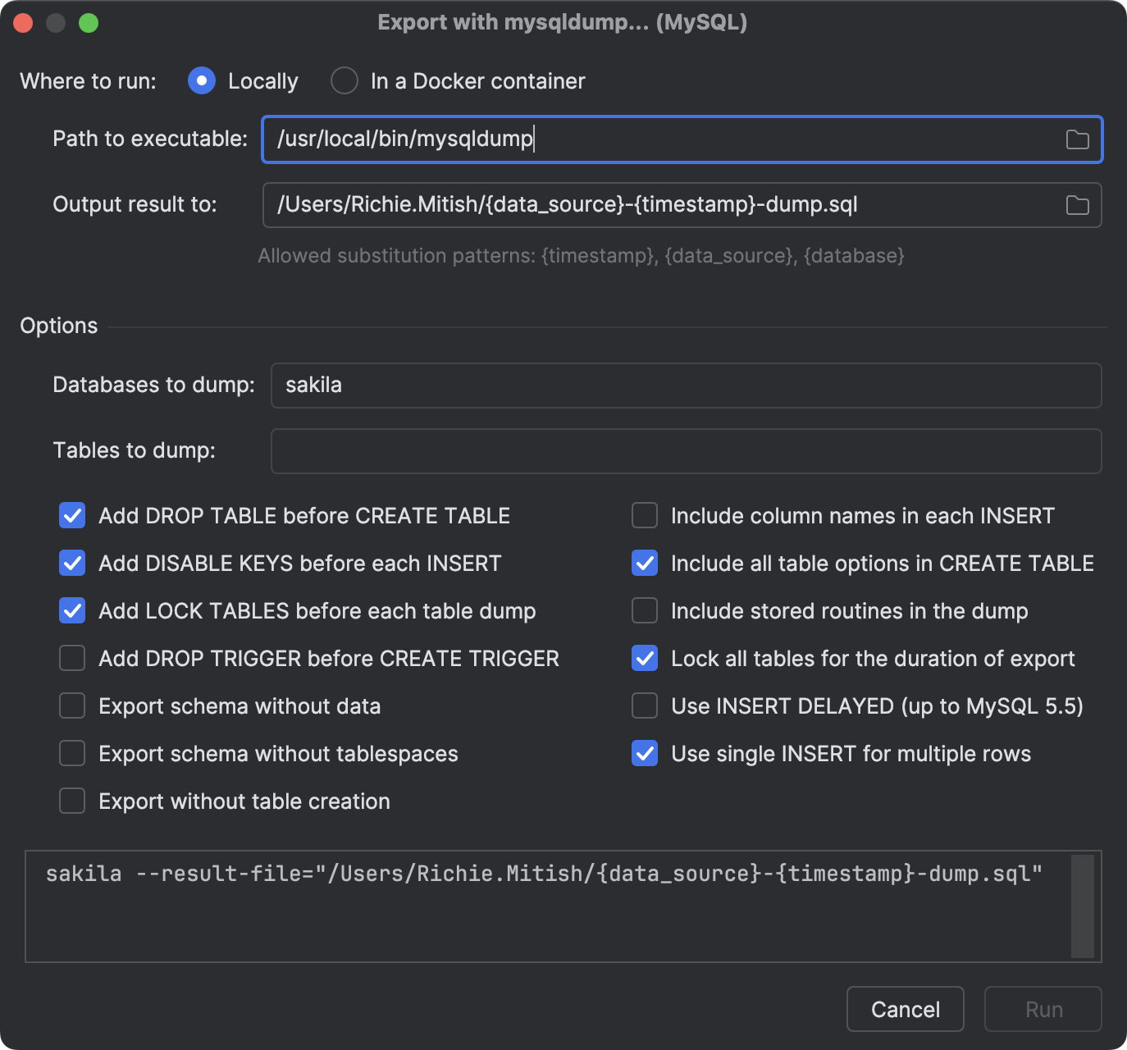The height and width of the screenshot is (1050, 1127).
Task: Disable Lock all tables for the duration
Action: [644, 658]
